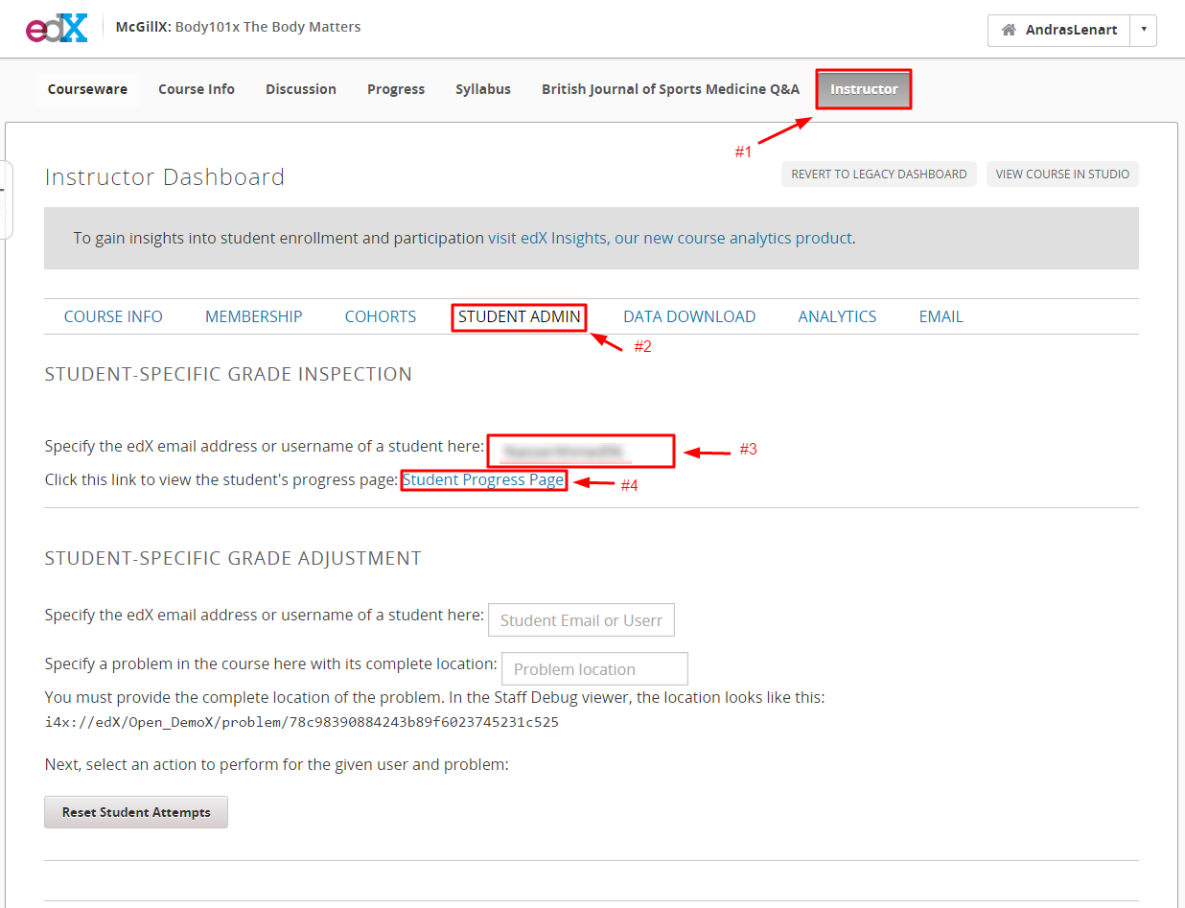Follow the edX Insights analytics link
The width and height of the screenshot is (1185, 908).
tap(670, 238)
